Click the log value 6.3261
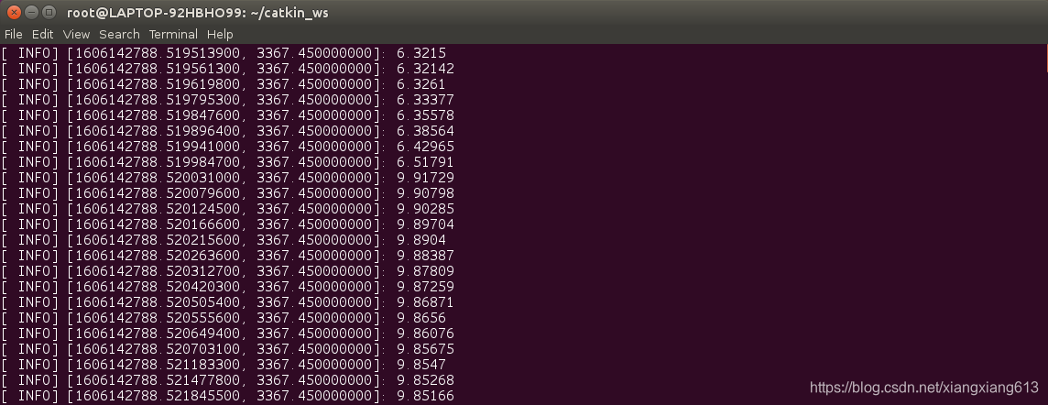Image resolution: width=1048 pixels, height=405 pixels. 421,84
